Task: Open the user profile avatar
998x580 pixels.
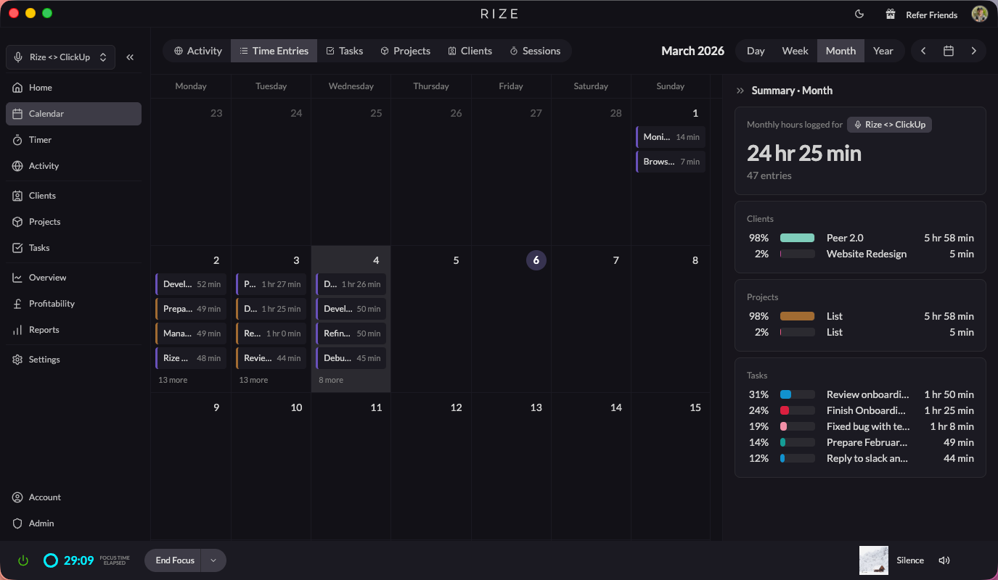Action: click(979, 14)
